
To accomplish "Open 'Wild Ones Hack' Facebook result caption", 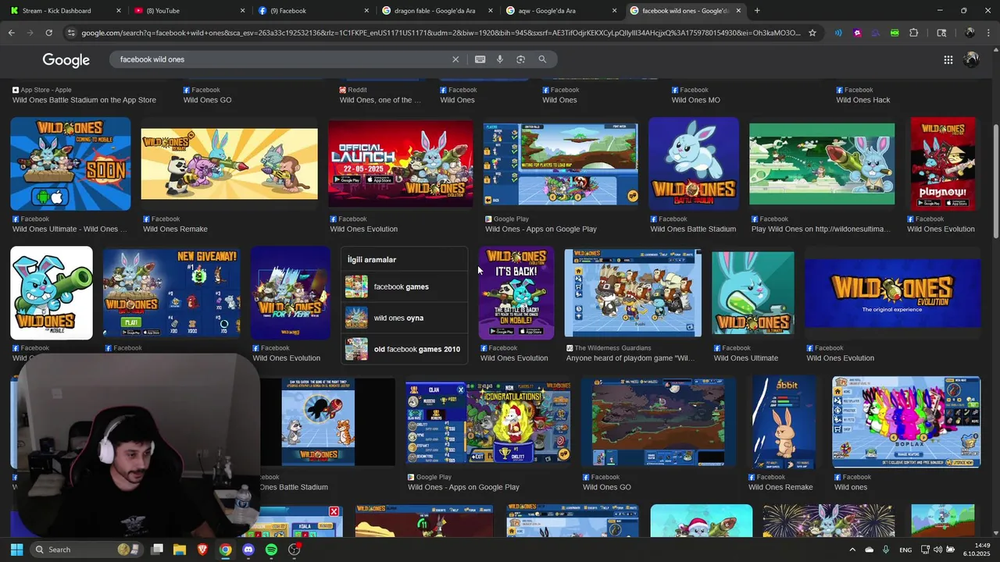I will [863, 100].
